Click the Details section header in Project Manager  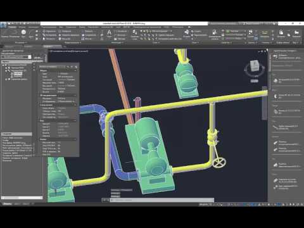point(16,134)
